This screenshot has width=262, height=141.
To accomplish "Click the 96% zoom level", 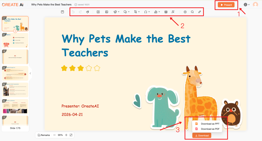I will [x=60, y=135].
